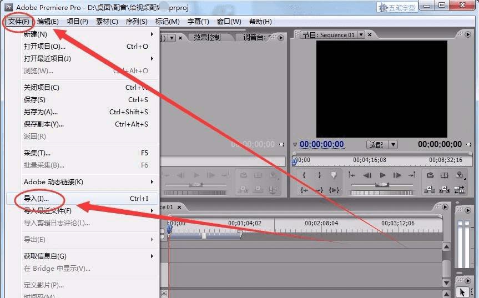
Task: Open Source monitor panel flyout menu
Action: pyautogui.click(x=280, y=38)
